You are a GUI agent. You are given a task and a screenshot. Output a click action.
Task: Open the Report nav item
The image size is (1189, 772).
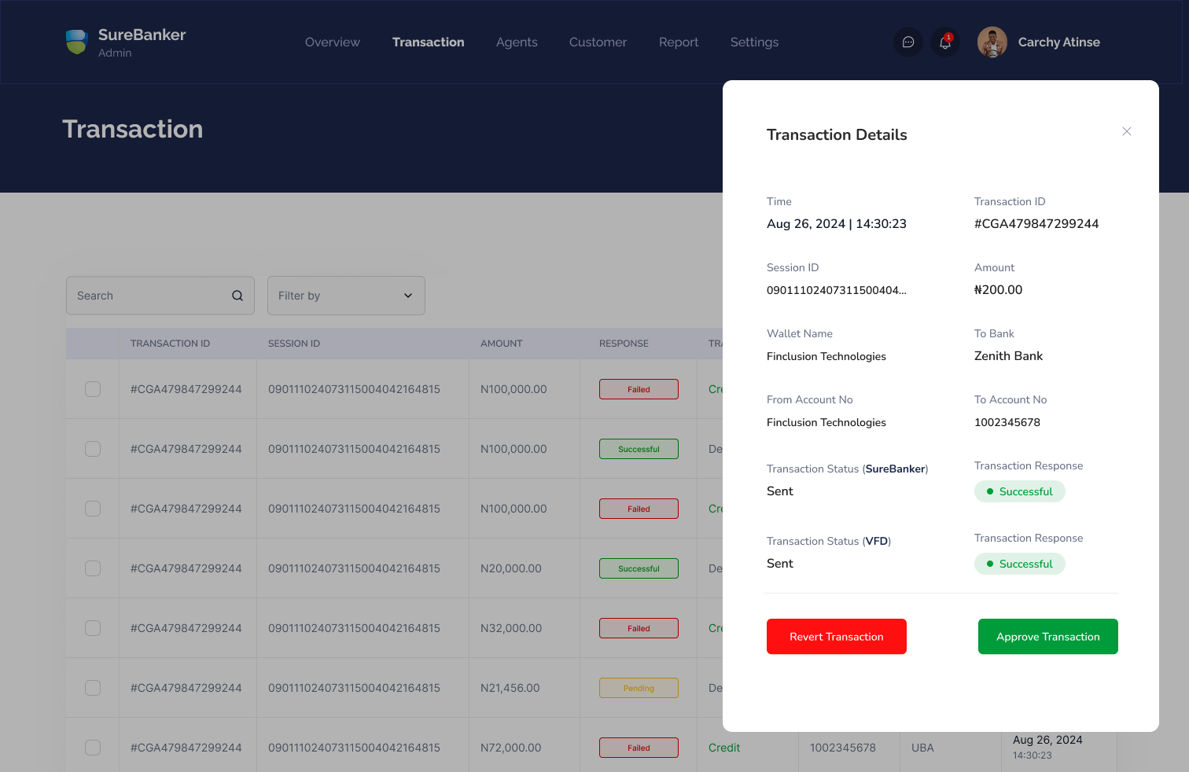click(679, 42)
